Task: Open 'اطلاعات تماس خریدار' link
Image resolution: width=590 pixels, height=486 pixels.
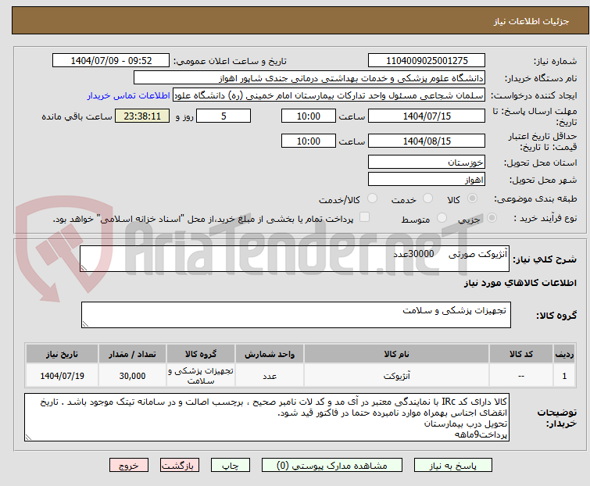Action: 129,95
